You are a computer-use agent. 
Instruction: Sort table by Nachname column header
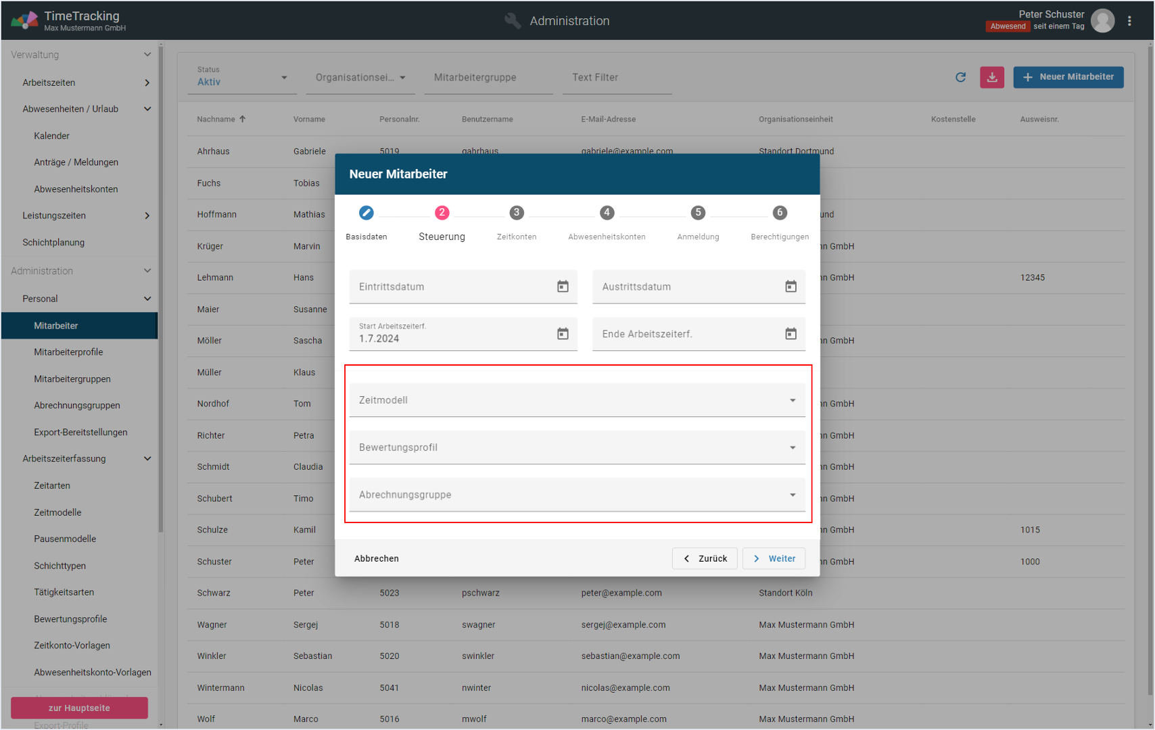click(216, 120)
